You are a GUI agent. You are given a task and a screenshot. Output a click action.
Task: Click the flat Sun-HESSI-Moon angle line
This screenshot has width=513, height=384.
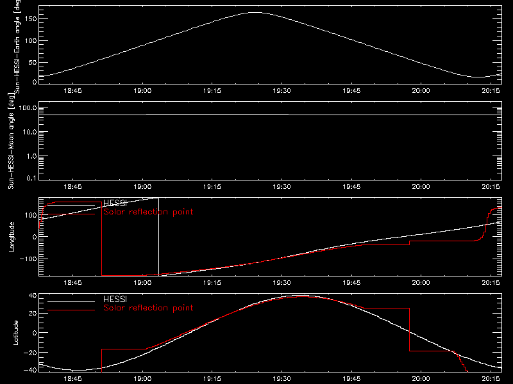click(x=270, y=115)
